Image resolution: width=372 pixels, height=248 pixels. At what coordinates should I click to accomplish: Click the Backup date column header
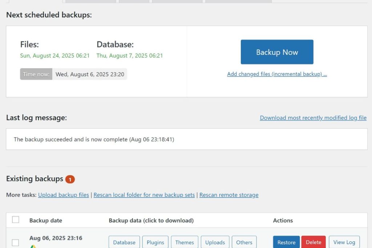pos(45,220)
